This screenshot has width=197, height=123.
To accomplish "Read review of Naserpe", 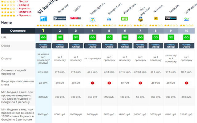I will 156,46.
